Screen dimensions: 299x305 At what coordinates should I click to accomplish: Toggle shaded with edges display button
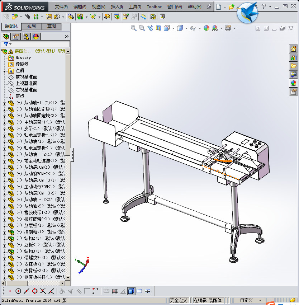131,291
